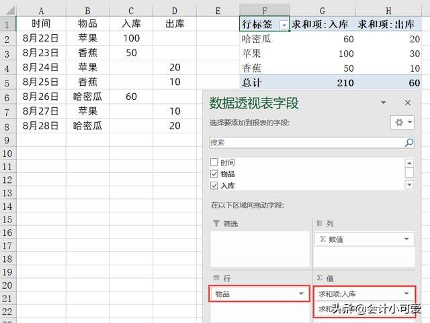The width and height of the screenshot is (430, 323).
Task: Click the 筛选 filter area box
Action: tap(260, 249)
